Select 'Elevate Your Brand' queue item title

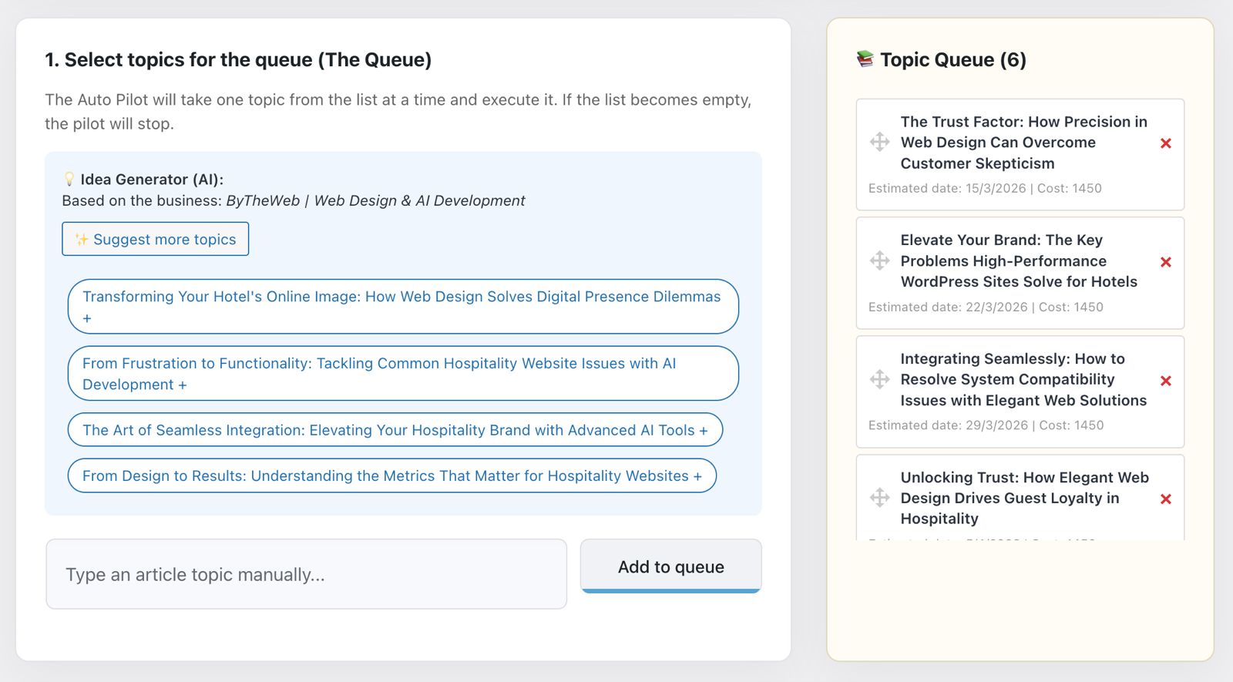click(x=1018, y=261)
